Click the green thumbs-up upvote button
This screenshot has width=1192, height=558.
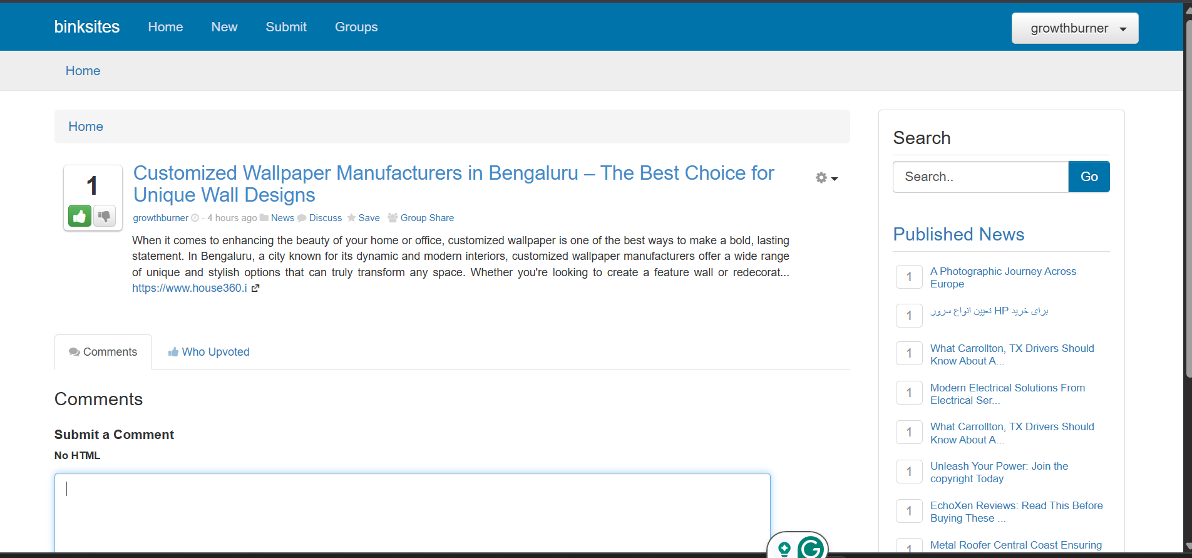click(x=80, y=216)
